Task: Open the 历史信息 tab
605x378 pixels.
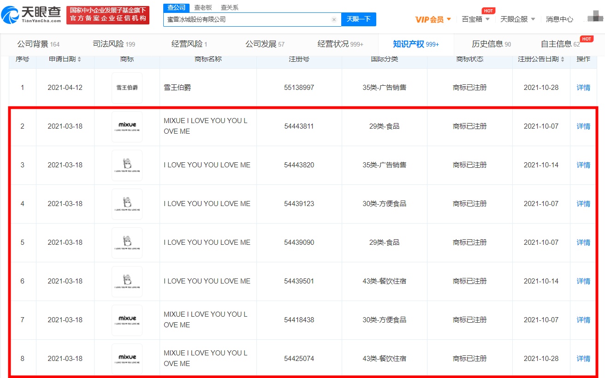Action: 491,44
